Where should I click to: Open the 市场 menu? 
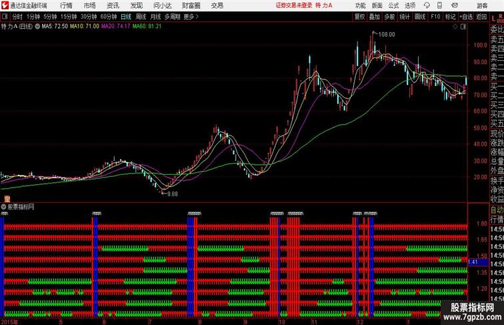click(x=90, y=5)
